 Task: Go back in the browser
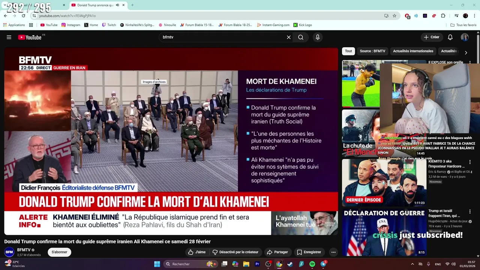(6, 16)
